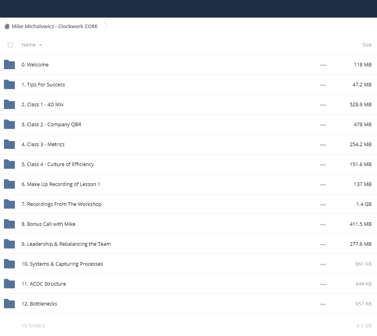The height and width of the screenshot is (336, 377).
Task: Open more options for 11. ACDC Structure
Action: click(x=323, y=284)
